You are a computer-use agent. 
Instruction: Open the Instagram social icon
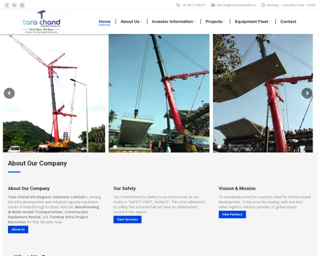click(22, 5)
